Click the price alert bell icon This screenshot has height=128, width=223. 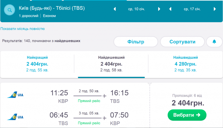pyautogui.click(x=214, y=42)
